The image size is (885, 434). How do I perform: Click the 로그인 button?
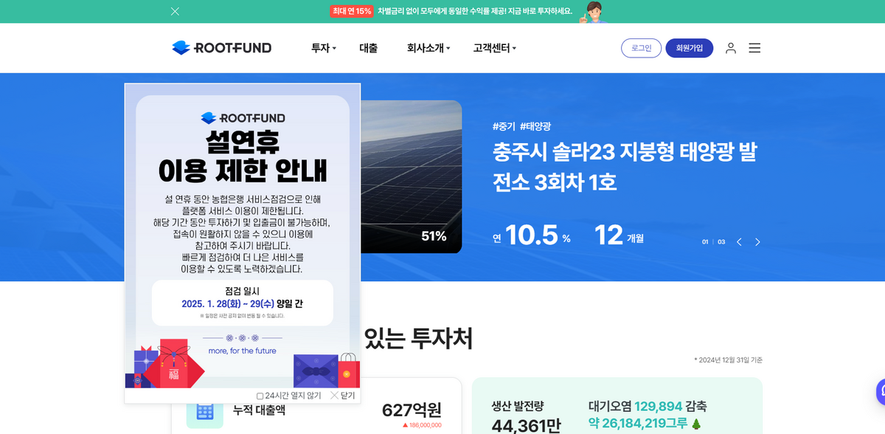641,48
